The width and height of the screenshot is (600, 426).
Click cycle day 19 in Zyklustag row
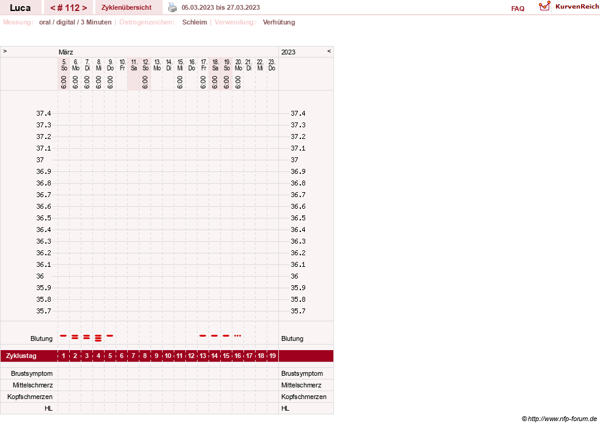click(272, 356)
